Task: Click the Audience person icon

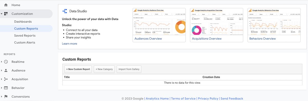Action: [x=6, y=71]
